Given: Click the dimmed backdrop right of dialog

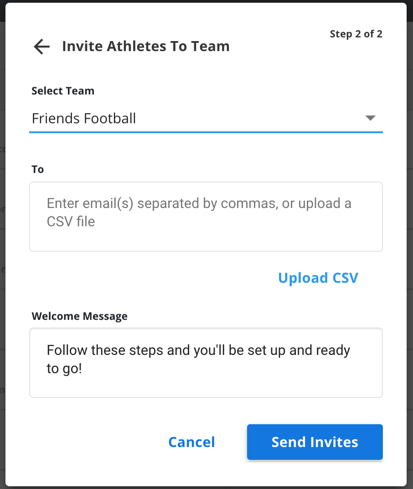Looking at the screenshot, I should point(410,250).
